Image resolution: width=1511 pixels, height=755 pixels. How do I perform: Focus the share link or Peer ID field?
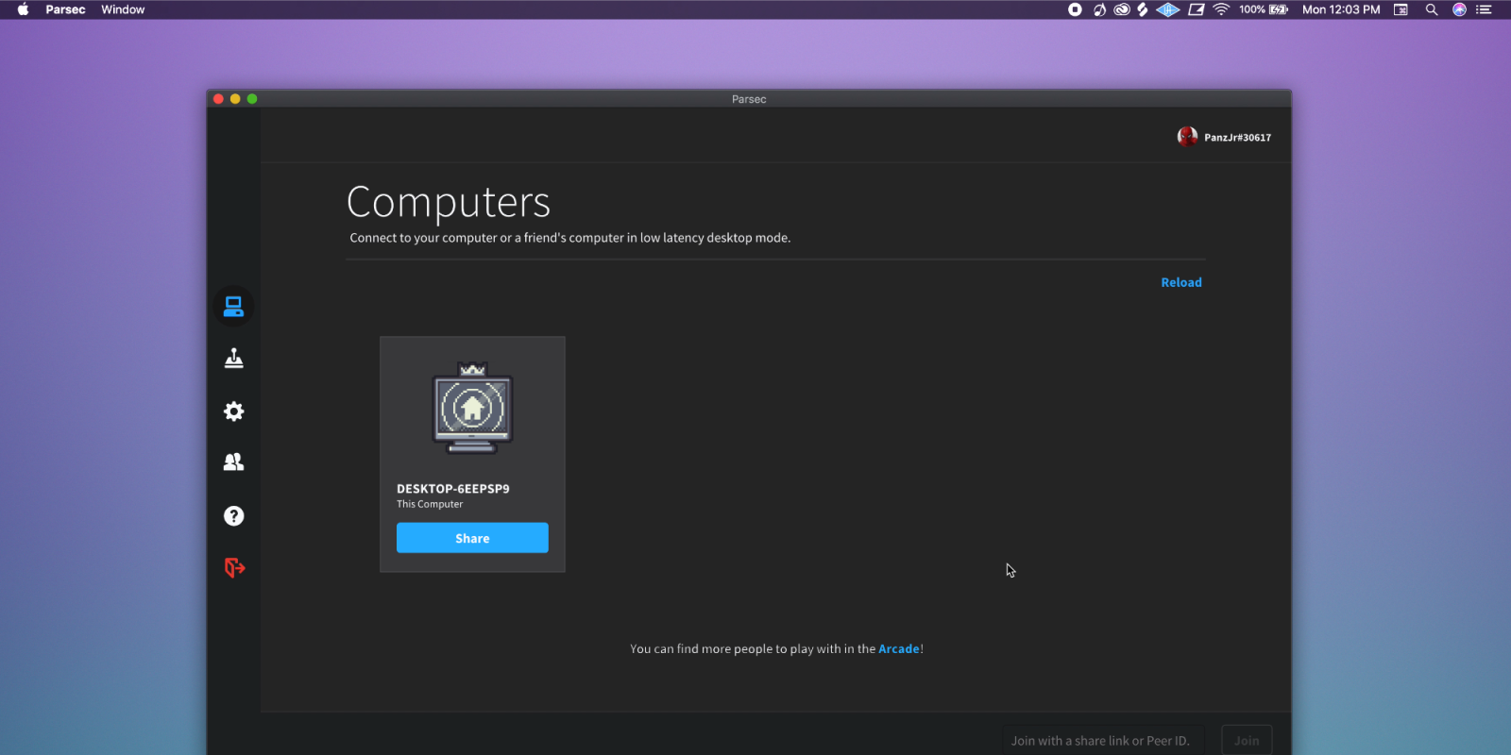click(x=1102, y=741)
